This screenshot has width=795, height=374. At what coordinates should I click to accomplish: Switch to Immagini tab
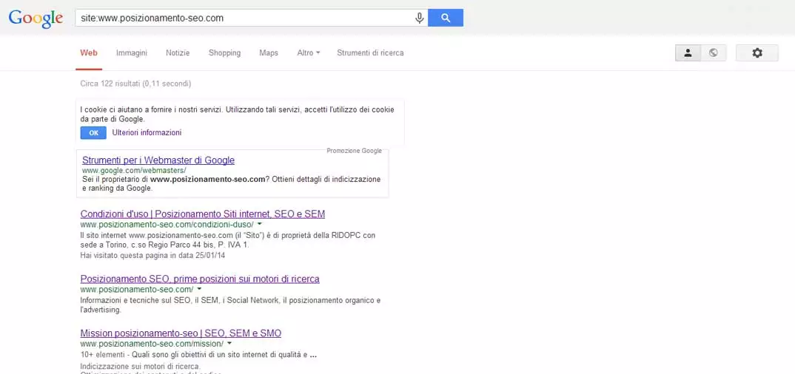131,52
